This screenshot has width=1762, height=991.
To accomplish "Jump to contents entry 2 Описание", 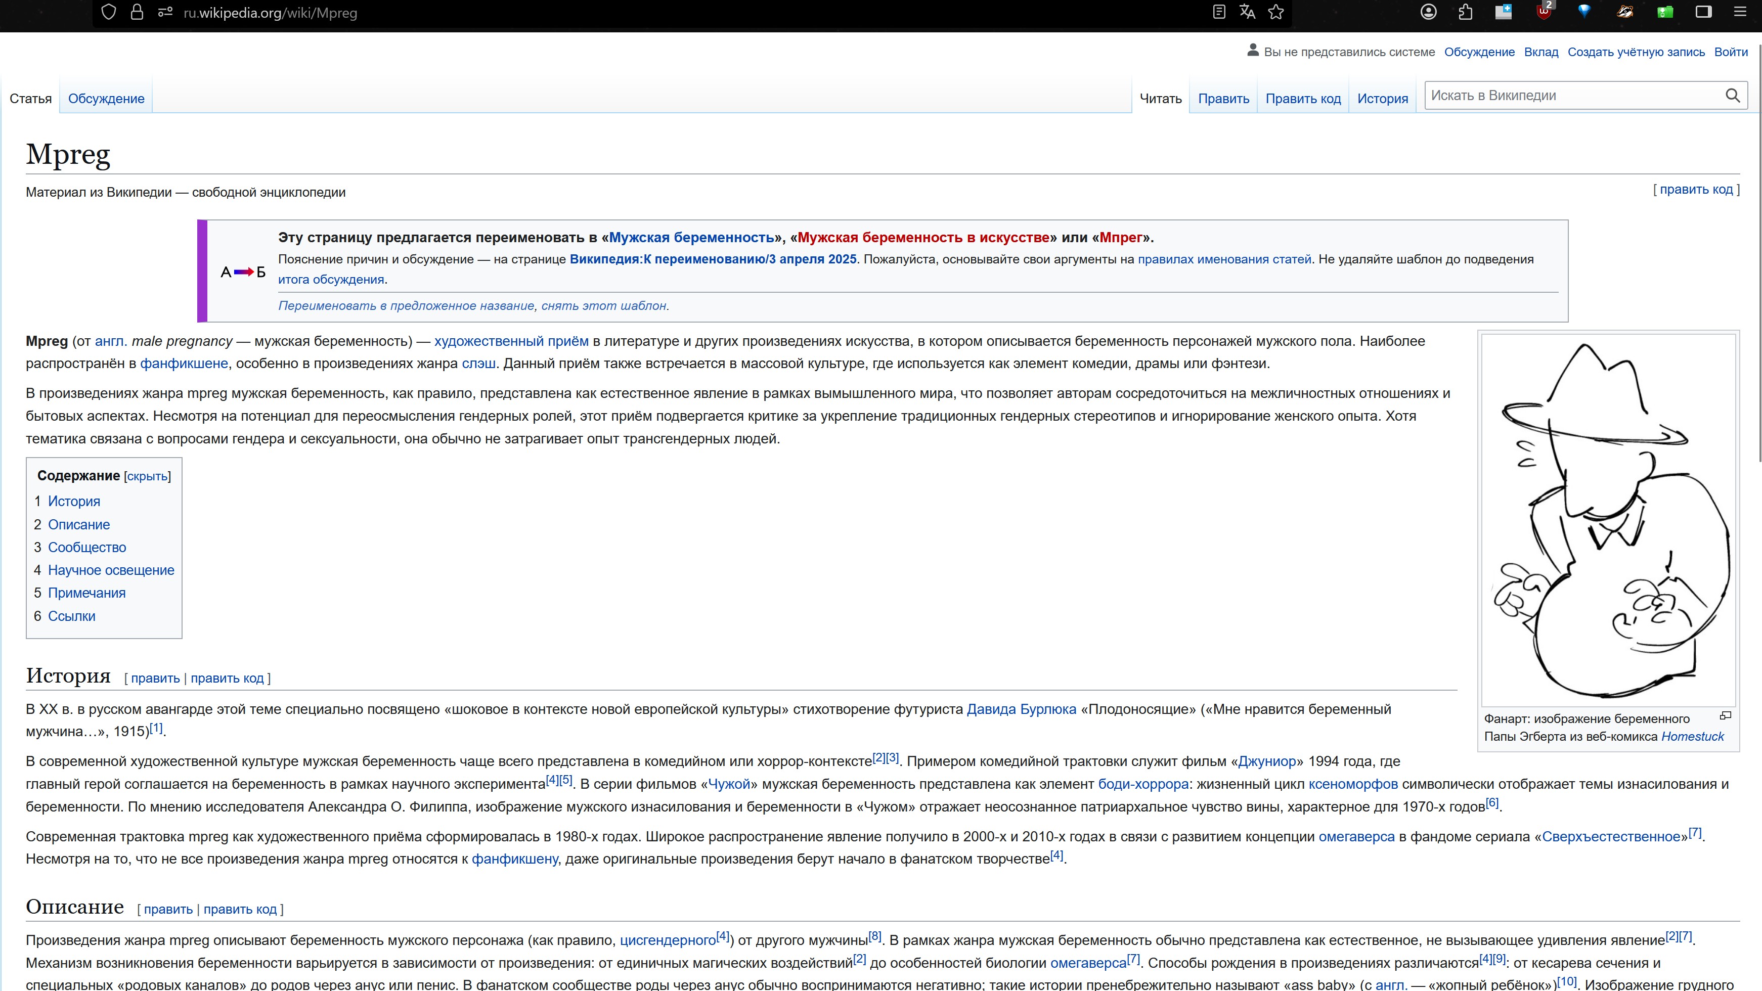I will [79, 524].
